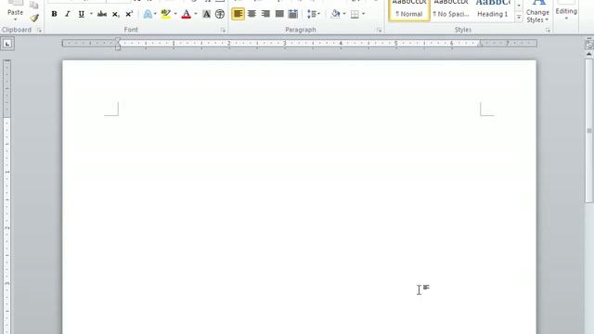Viewport: 594px width, 334px height.
Task: Open shading color dropdown arrow
Action: tap(344, 14)
